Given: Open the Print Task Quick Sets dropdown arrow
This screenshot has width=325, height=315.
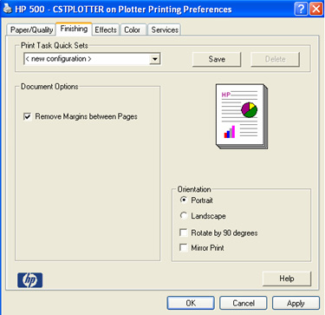Looking at the screenshot, I should click(155, 59).
